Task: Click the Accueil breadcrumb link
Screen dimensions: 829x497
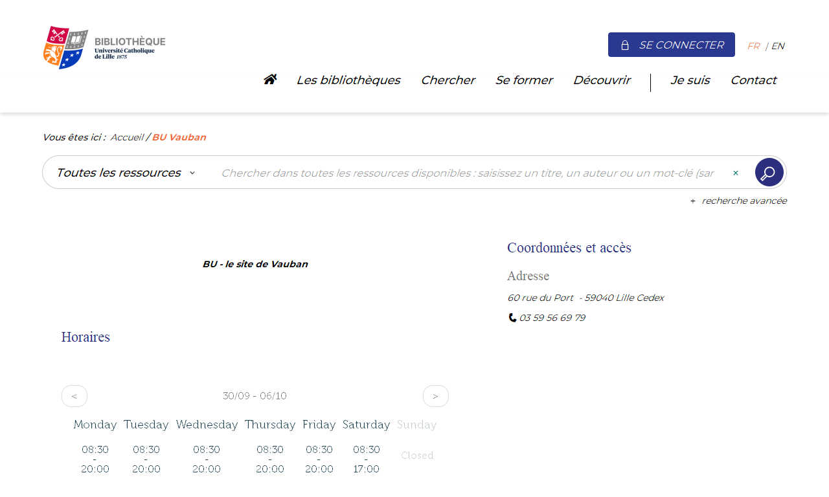Action: click(127, 137)
